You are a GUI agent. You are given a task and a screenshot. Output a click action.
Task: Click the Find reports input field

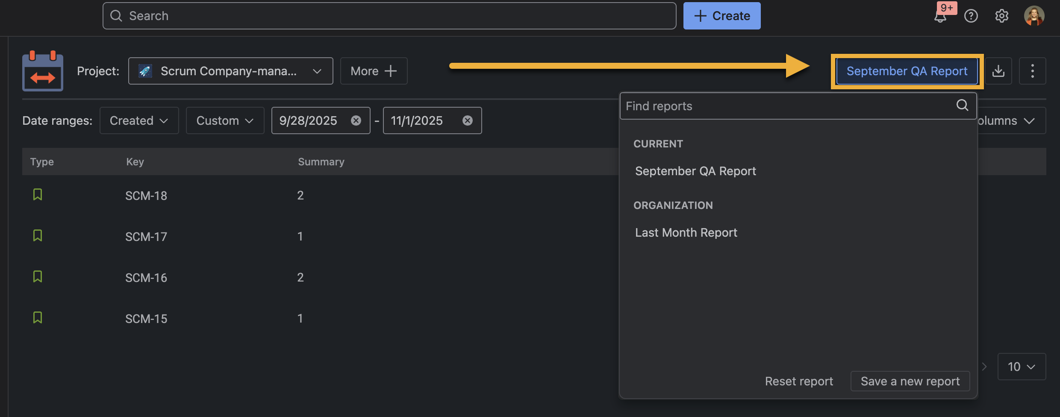click(x=786, y=106)
